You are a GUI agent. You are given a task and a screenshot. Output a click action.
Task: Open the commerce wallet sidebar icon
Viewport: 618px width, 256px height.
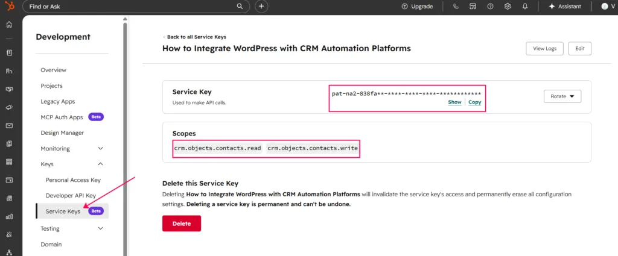9,180
